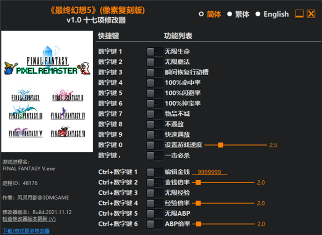Click the Final Fantasy VI logo
The width and height of the screenshot is (322, 235).
click(68, 132)
